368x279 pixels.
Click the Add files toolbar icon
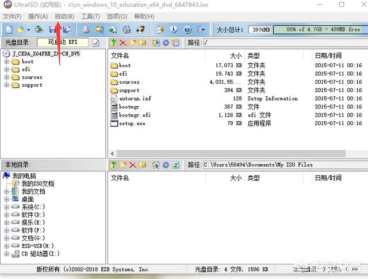tap(160, 29)
